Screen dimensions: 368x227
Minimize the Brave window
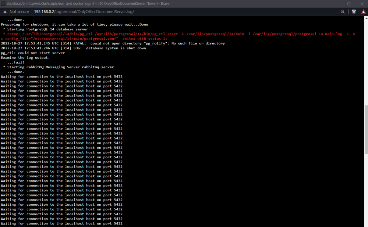tap(336, 4)
